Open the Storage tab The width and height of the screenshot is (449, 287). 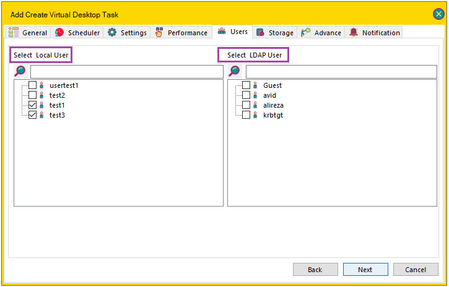[275, 33]
